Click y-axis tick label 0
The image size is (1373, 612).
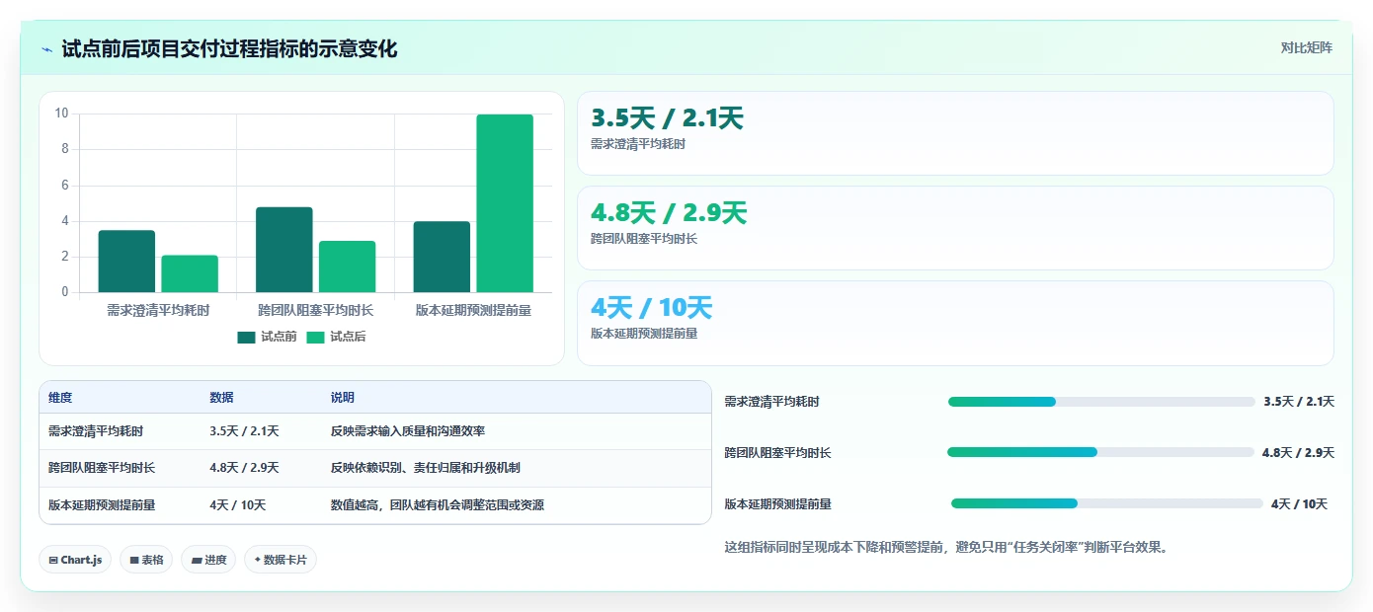tap(65, 292)
